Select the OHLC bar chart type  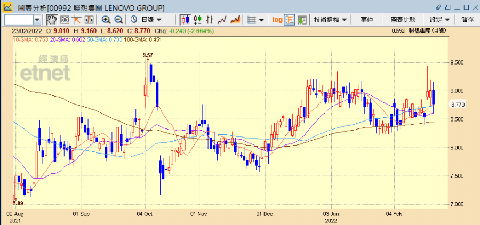[x=210, y=20]
